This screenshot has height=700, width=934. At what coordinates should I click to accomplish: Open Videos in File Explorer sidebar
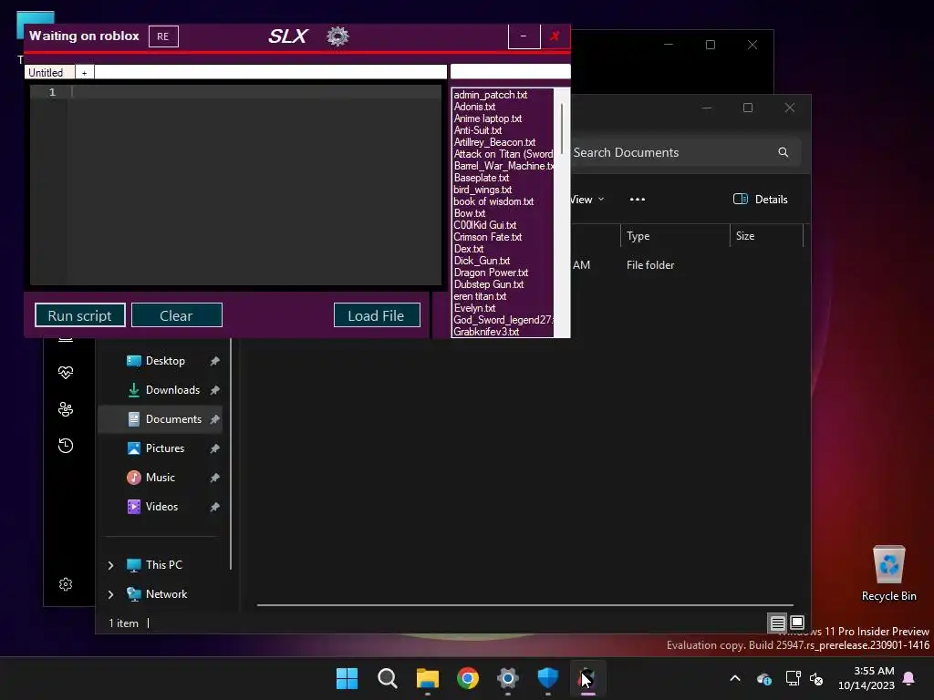[161, 507]
